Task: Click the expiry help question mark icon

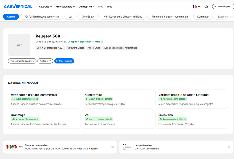Action: coord(102,42)
